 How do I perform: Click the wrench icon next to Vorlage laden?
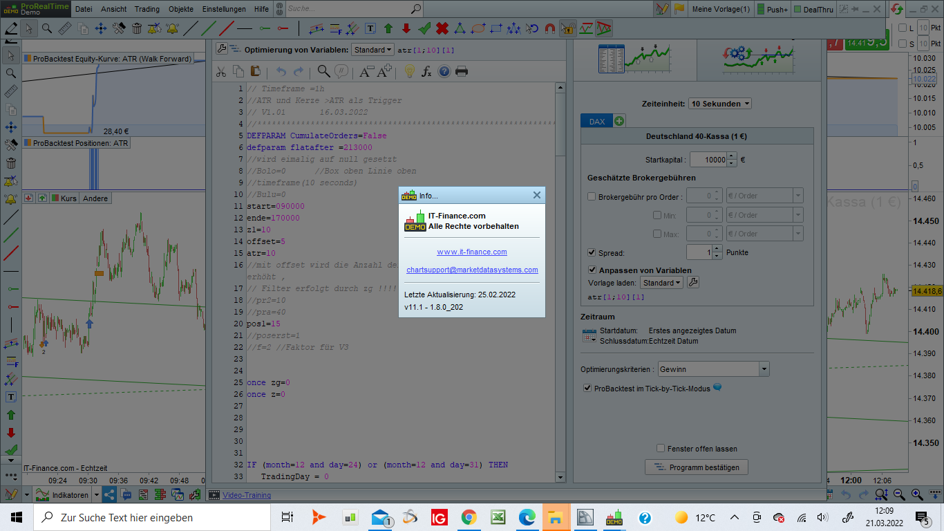click(x=693, y=282)
